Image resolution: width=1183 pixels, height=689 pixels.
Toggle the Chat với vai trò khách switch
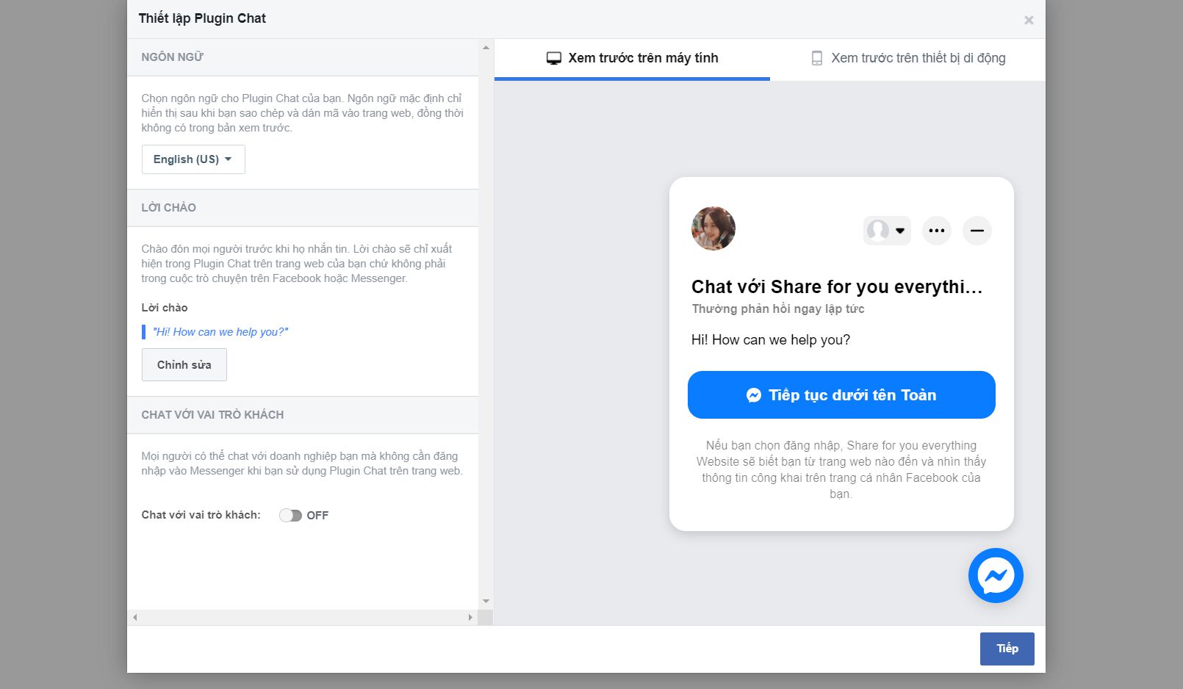290,516
